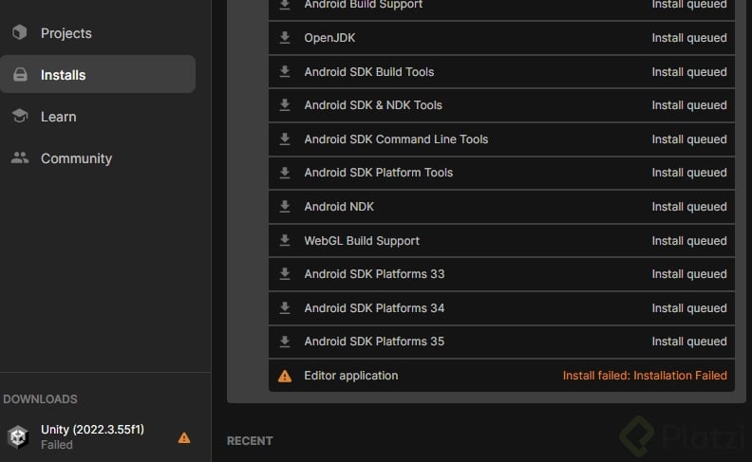Image resolution: width=752 pixels, height=462 pixels.
Task: Click the Installs drive icon
Action: (19, 75)
